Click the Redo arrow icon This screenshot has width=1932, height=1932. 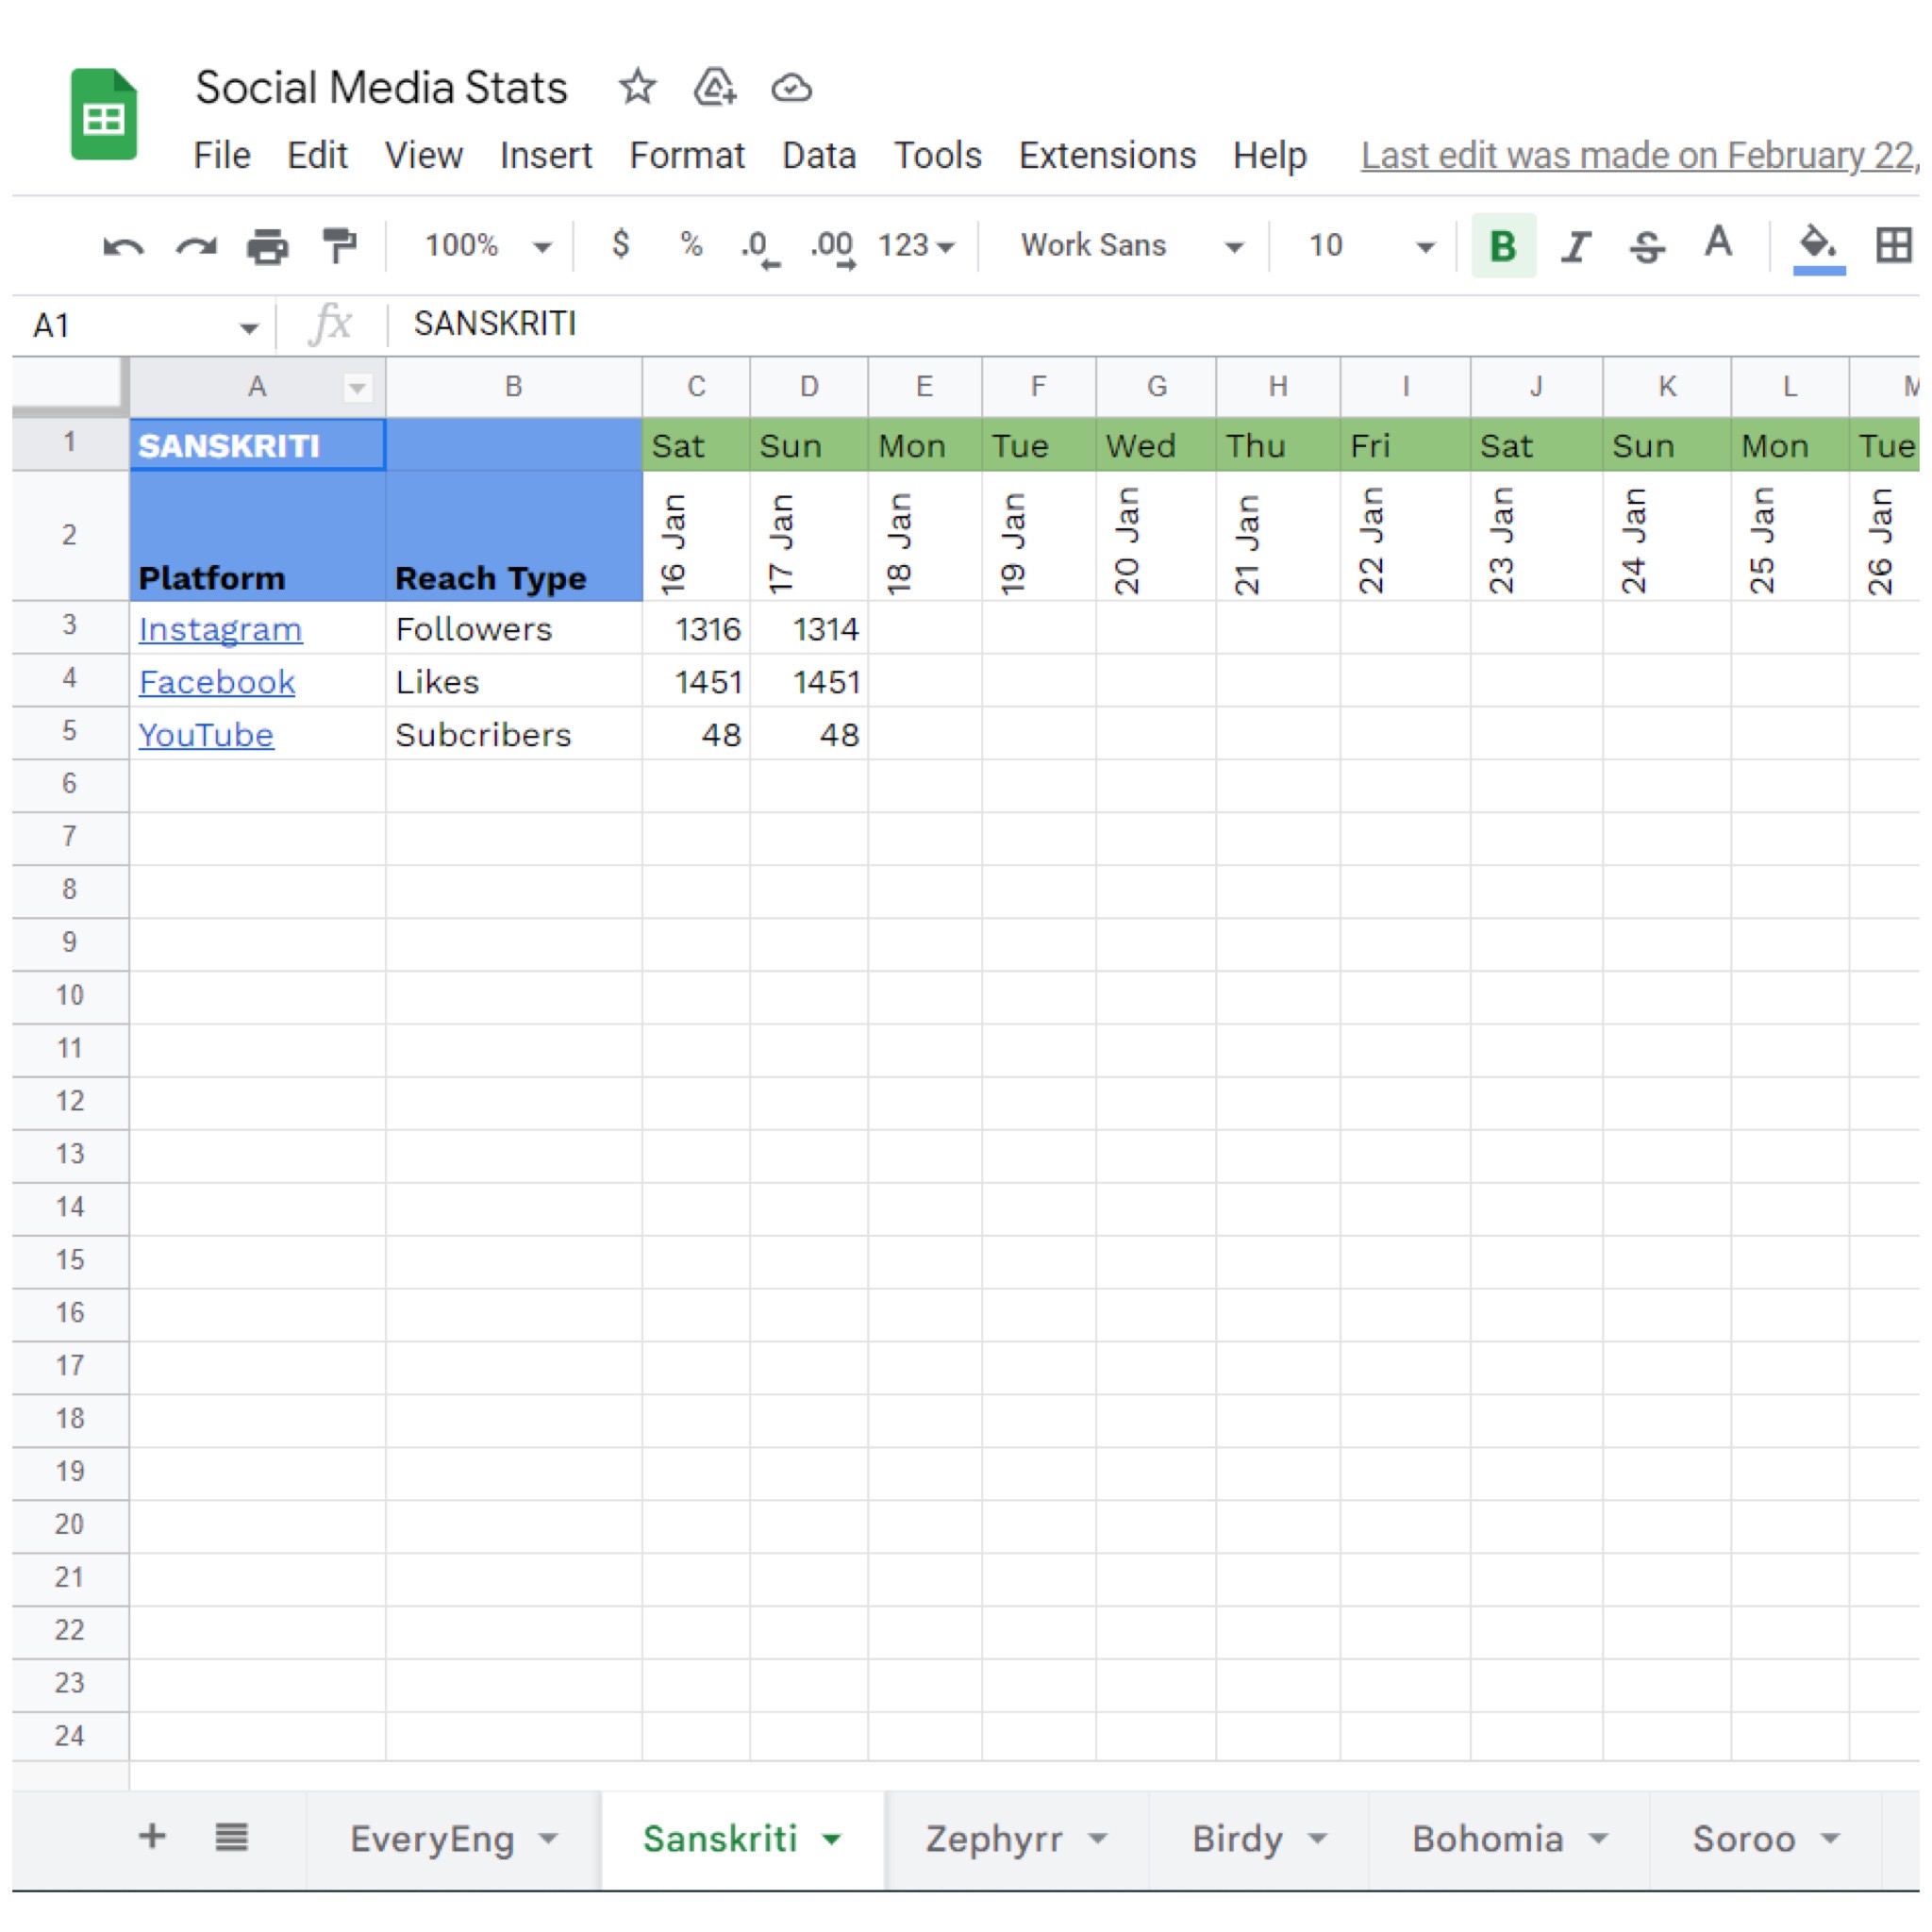point(196,246)
